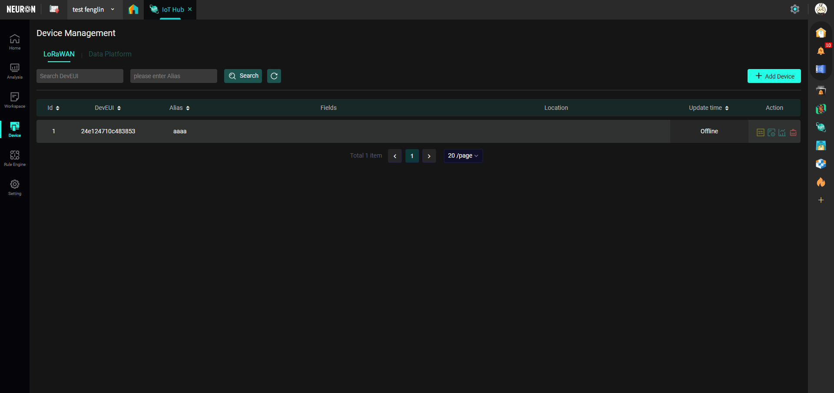The image size is (834, 393).
Task: Open the Analysis section in sidebar
Action: coord(15,71)
